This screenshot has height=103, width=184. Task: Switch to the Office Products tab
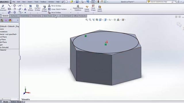coord(80,16)
